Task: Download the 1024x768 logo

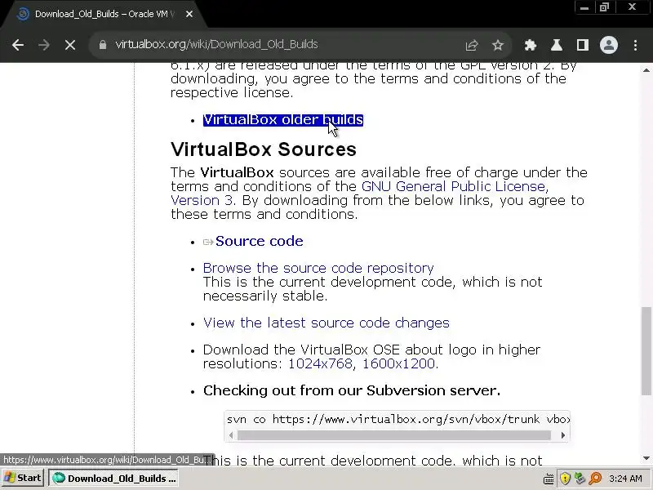Action: pyautogui.click(x=320, y=363)
